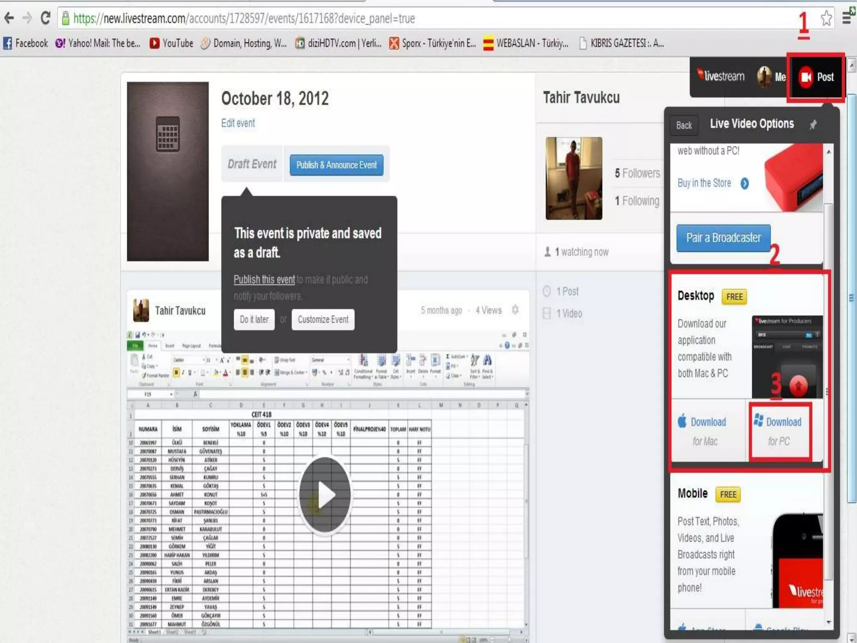Click the event calendar cover image

point(168,171)
